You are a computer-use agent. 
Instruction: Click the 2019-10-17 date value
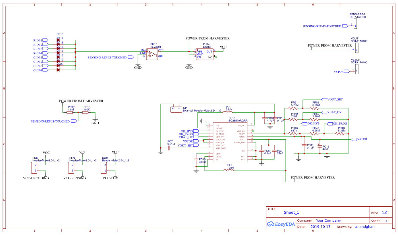[x=320, y=227]
